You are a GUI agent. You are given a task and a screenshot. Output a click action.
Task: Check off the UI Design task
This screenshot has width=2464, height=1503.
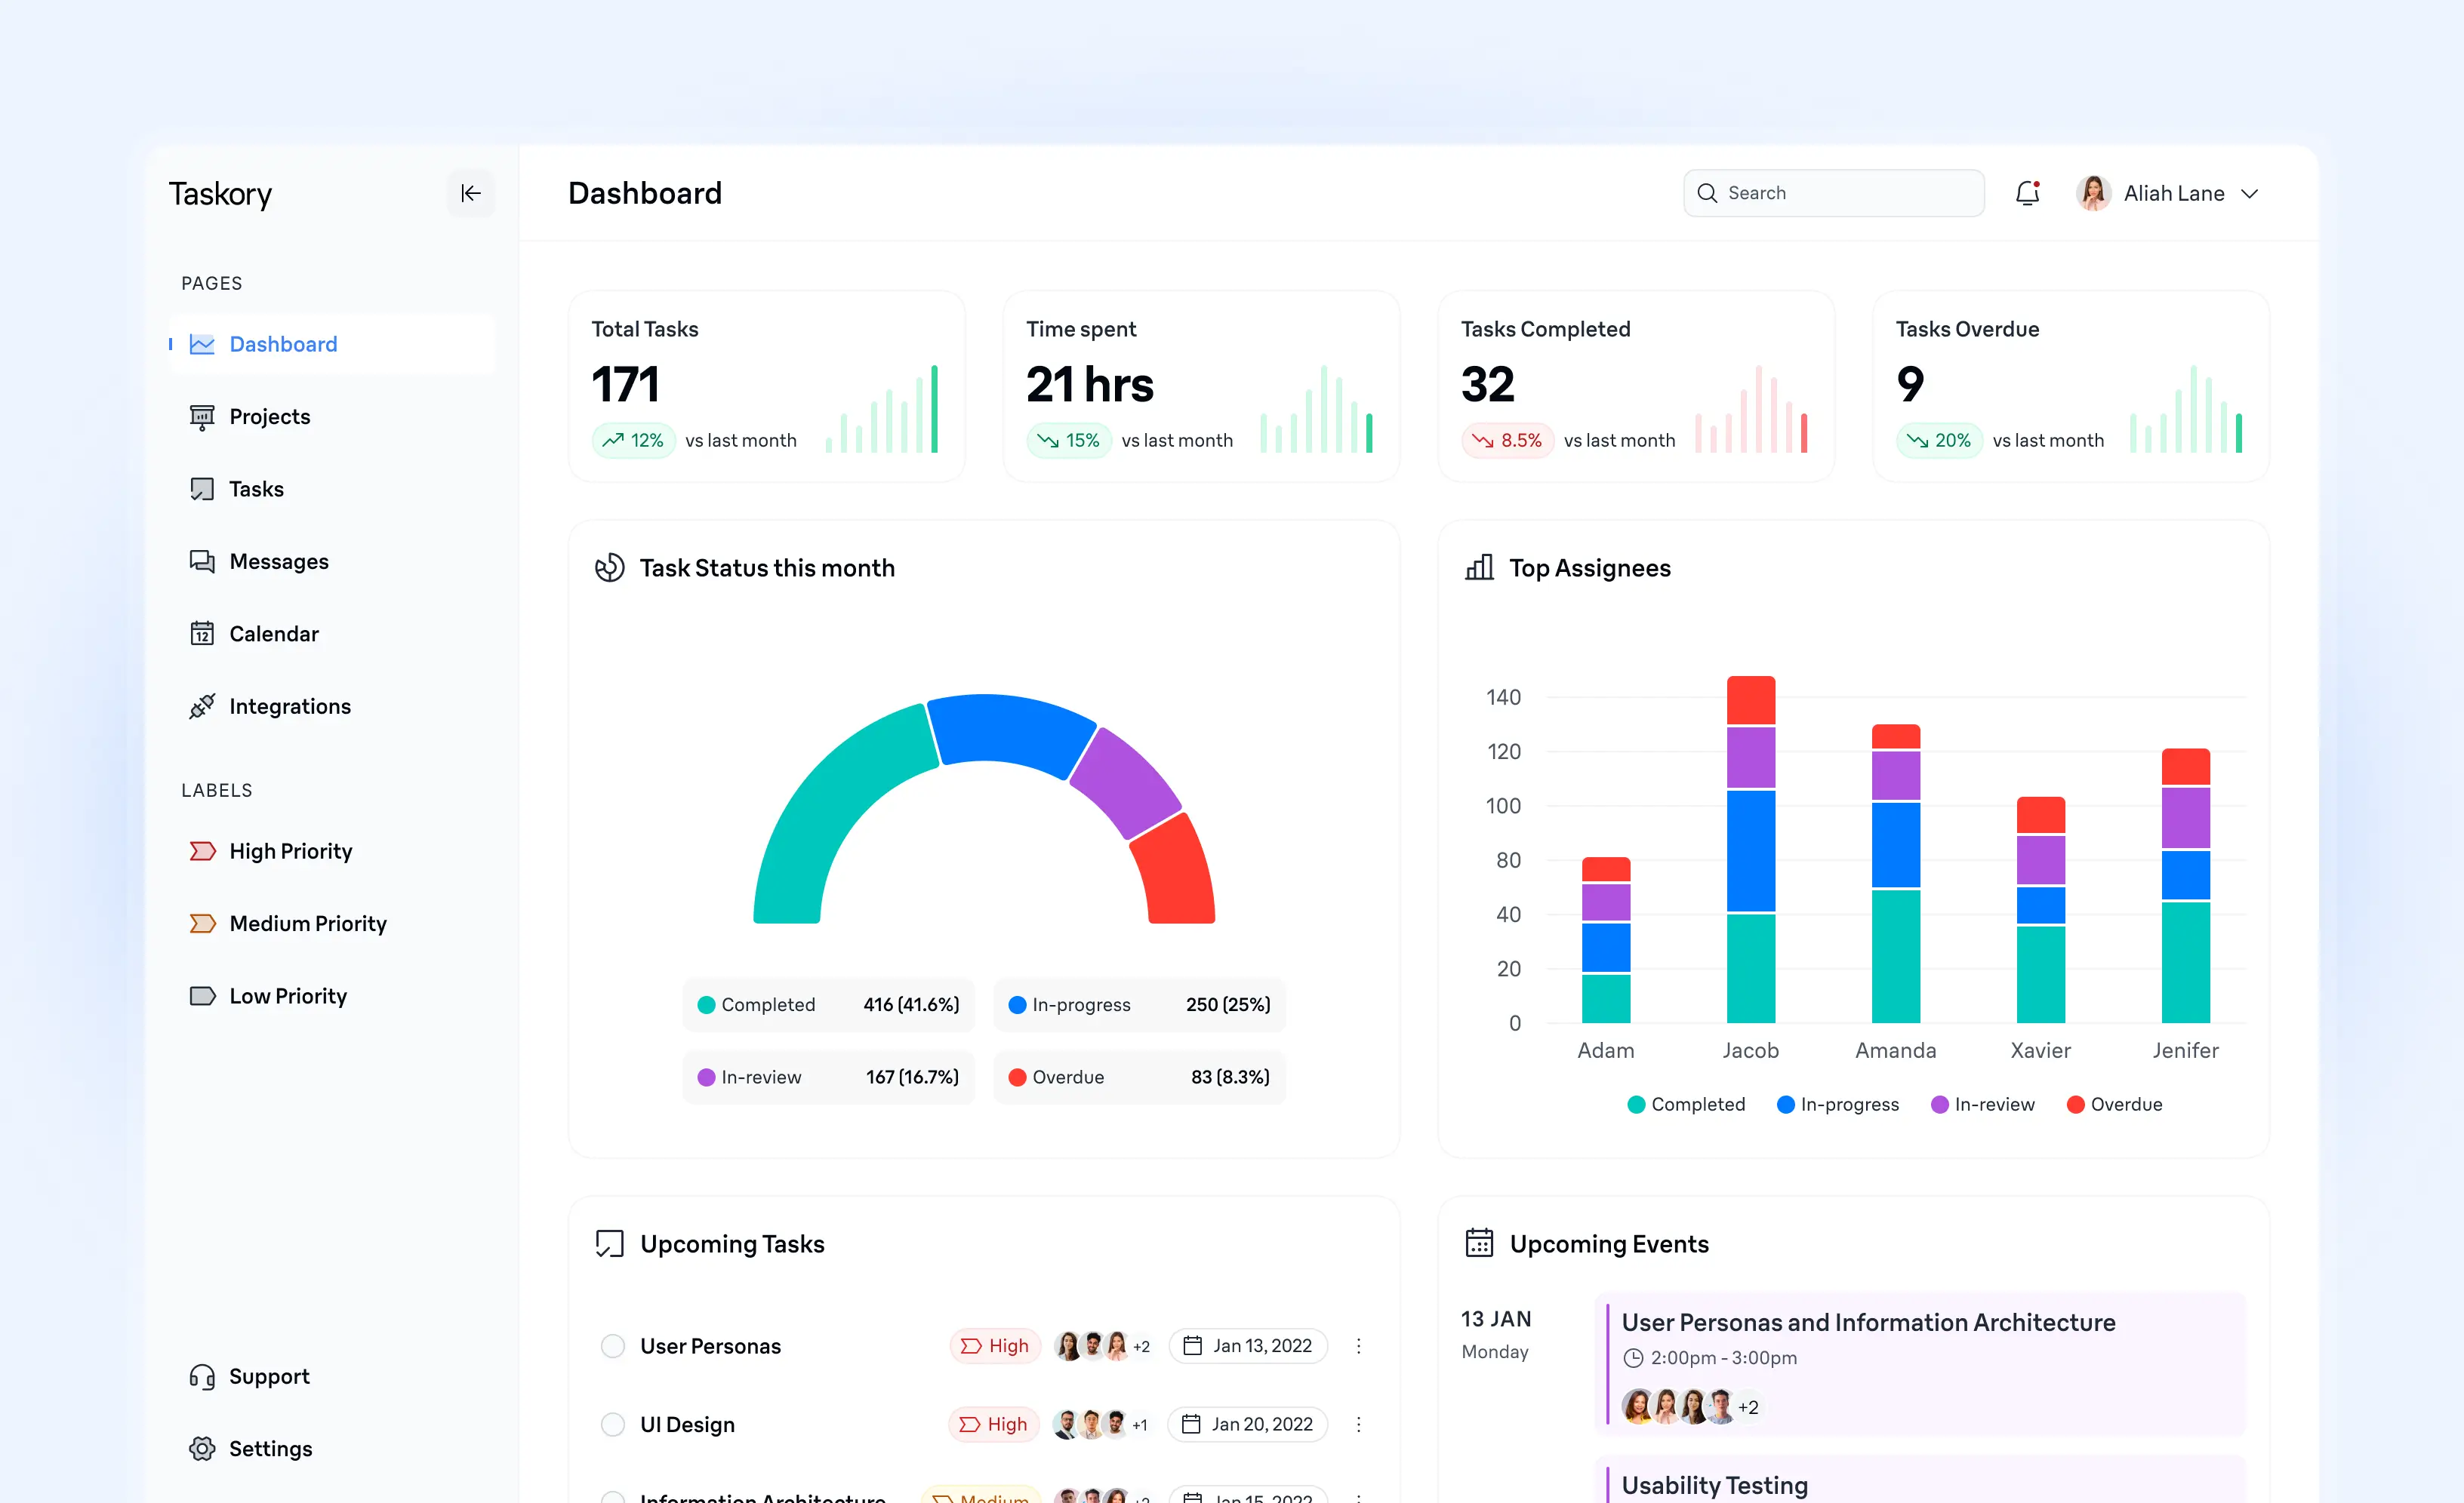point(613,1424)
